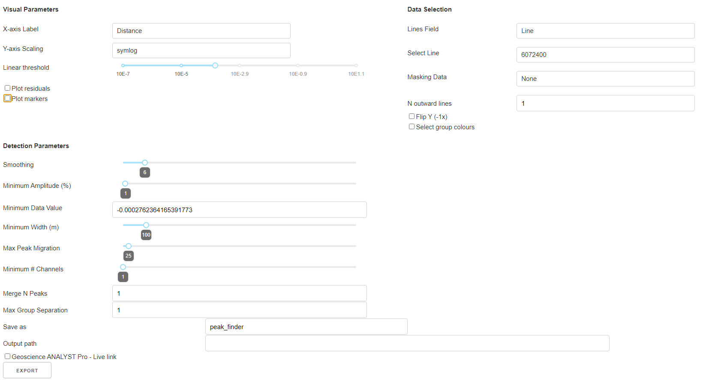The height and width of the screenshot is (380, 709).
Task: Click the N outward lines field
Action: (605, 103)
